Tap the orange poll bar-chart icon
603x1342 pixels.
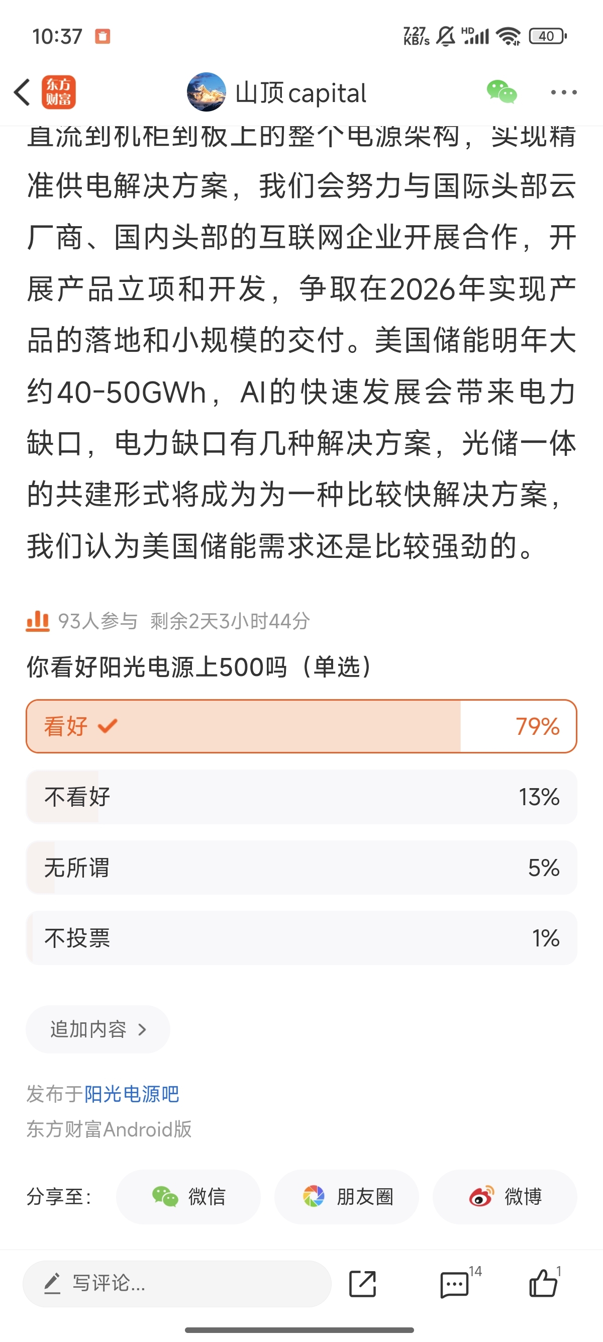[38, 621]
